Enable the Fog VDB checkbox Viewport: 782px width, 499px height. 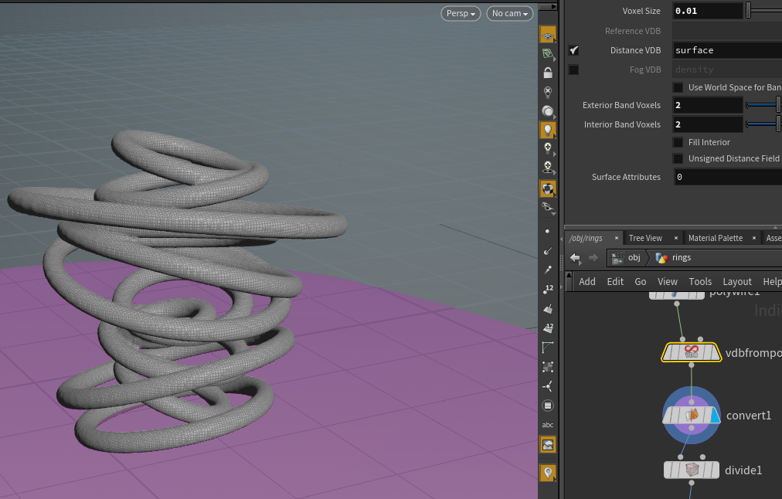coord(573,70)
